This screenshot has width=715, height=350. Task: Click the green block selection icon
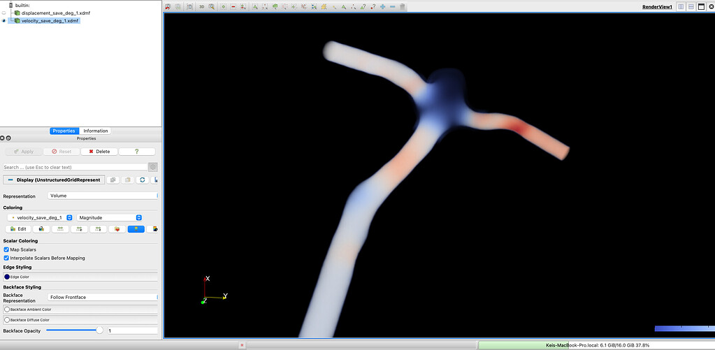pos(275,7)
